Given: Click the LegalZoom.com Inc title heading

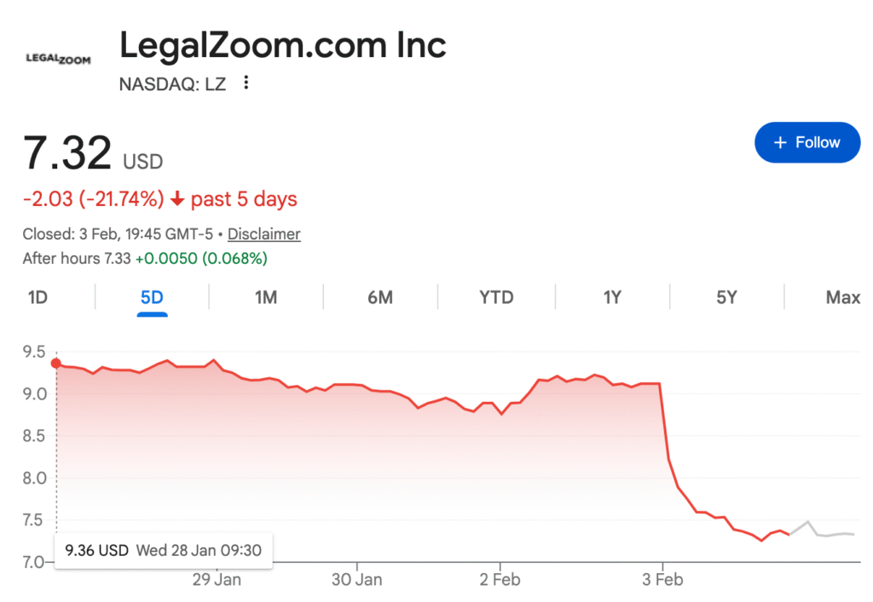Looking at the screenshot, I should pos(282,45).
